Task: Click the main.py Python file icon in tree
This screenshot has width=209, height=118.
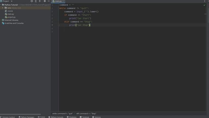Action: (x=6, y=14)
